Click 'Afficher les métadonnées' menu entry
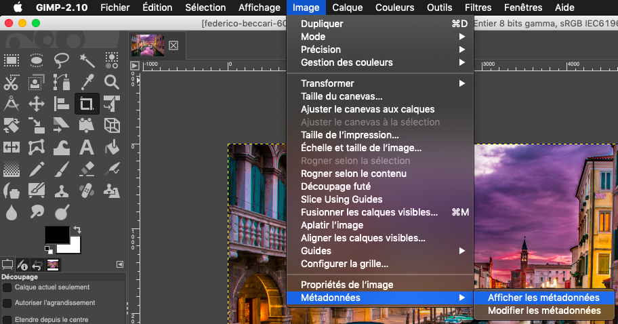Screen dimensions: 618x324 543,298
